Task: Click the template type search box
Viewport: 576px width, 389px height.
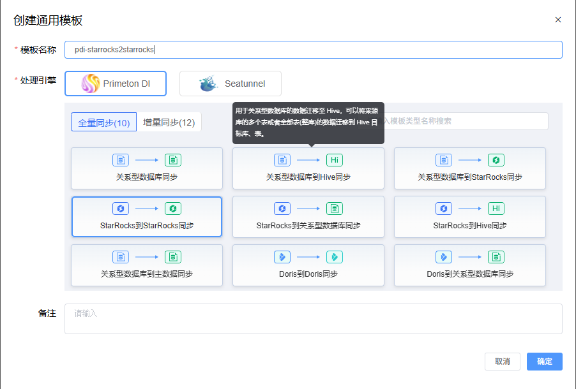Action: click(x=469, y=121)
